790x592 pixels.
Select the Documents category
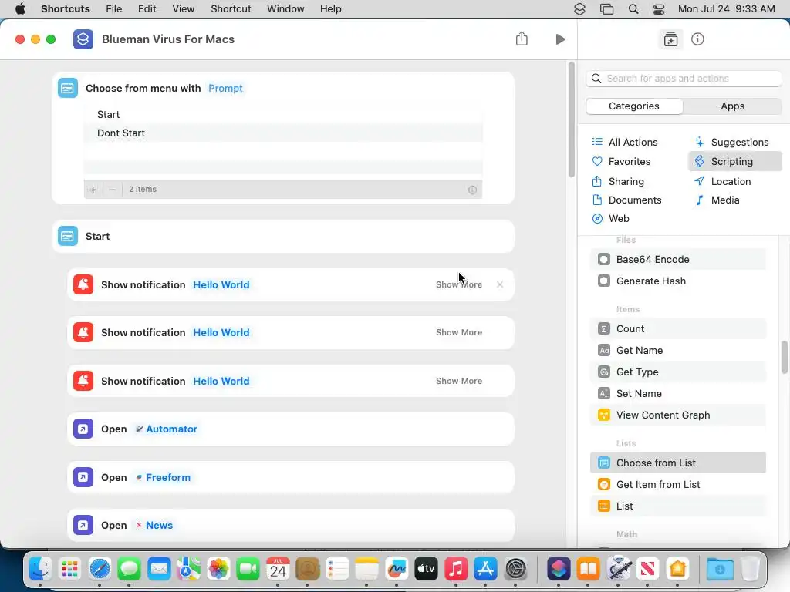click(x=626, y=200)
